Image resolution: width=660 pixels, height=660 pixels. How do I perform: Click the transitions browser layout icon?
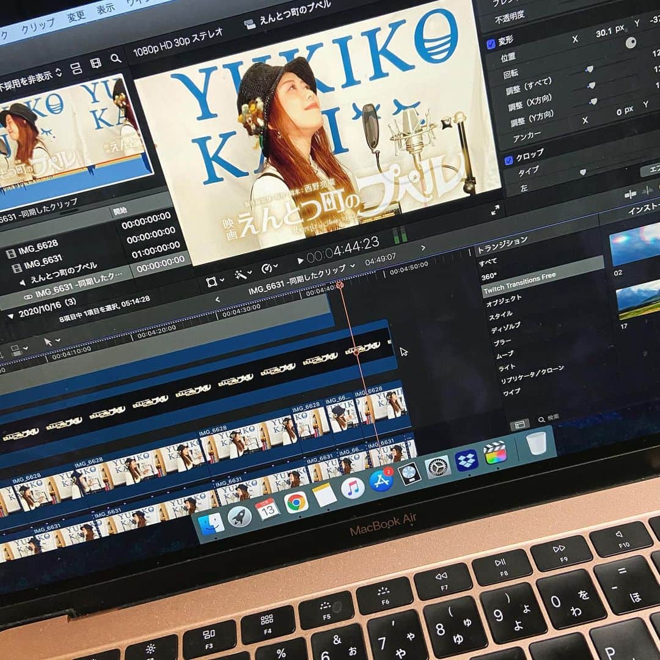(x=520, y=424)
